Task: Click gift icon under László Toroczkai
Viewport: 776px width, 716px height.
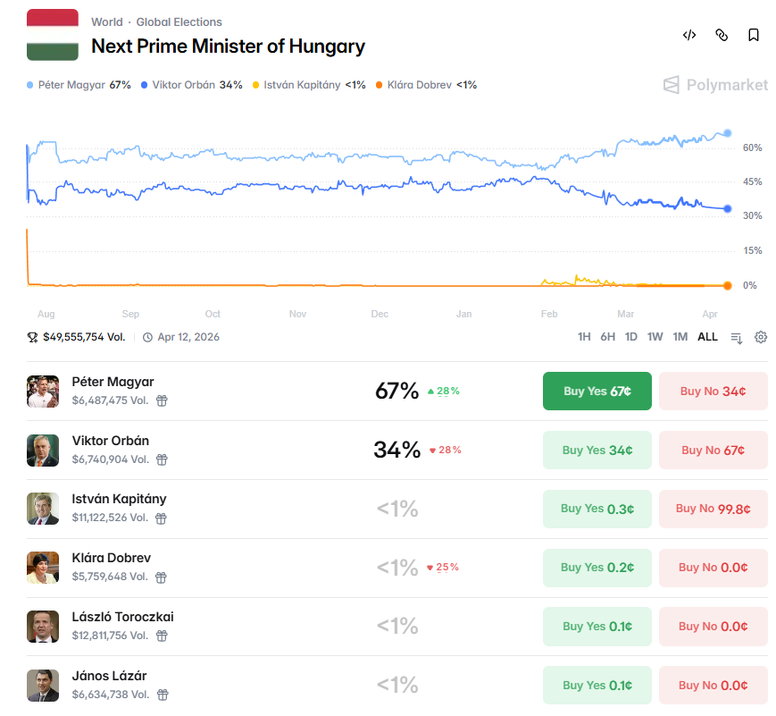Action: (162, 636)
